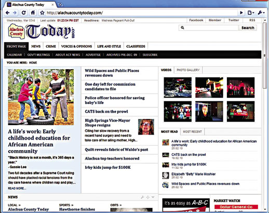Viewport: 269px width, 213px height.
Task: Open a new tab with the plus button
Action: 60,5
